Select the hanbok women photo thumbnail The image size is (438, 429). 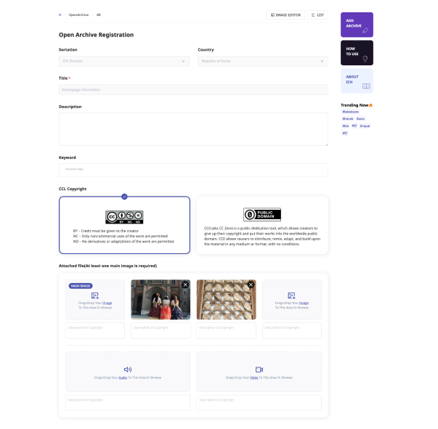[x=161, y=300]
